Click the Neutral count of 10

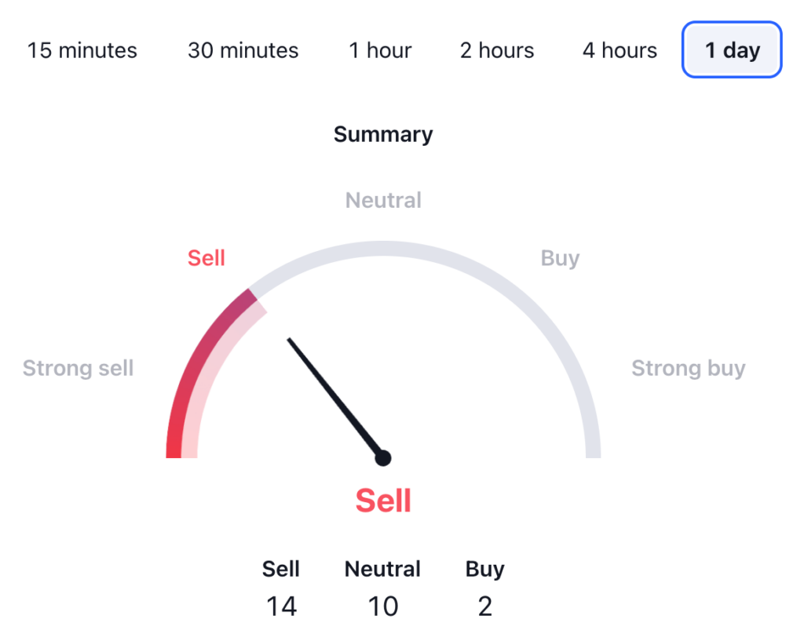(x=383, y=606)
